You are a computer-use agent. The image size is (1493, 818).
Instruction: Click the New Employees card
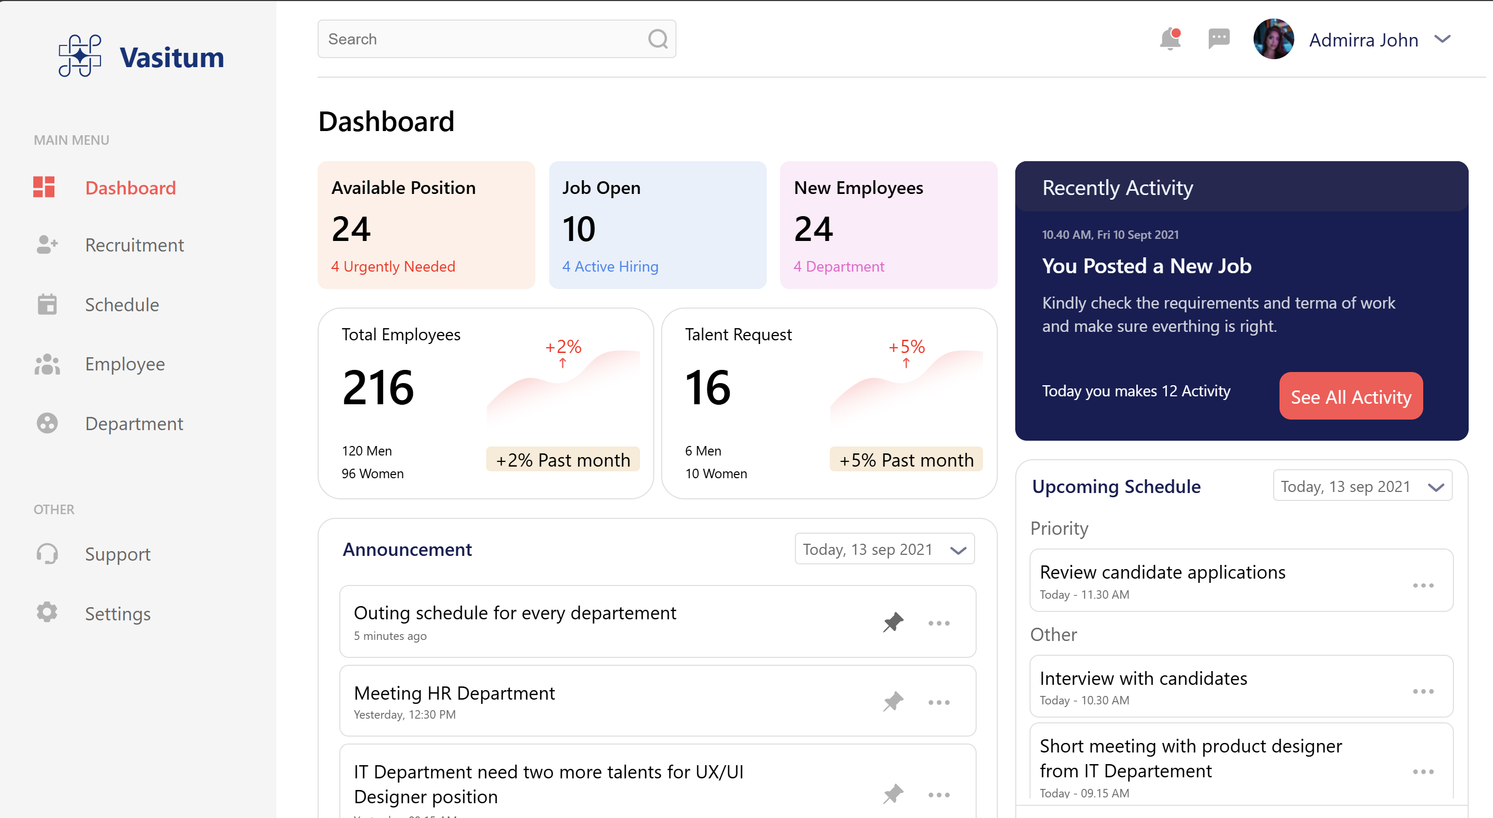tap(888, 225)
